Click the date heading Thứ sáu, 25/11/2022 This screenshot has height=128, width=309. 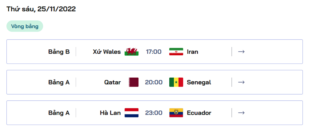[x=41, y=9]
